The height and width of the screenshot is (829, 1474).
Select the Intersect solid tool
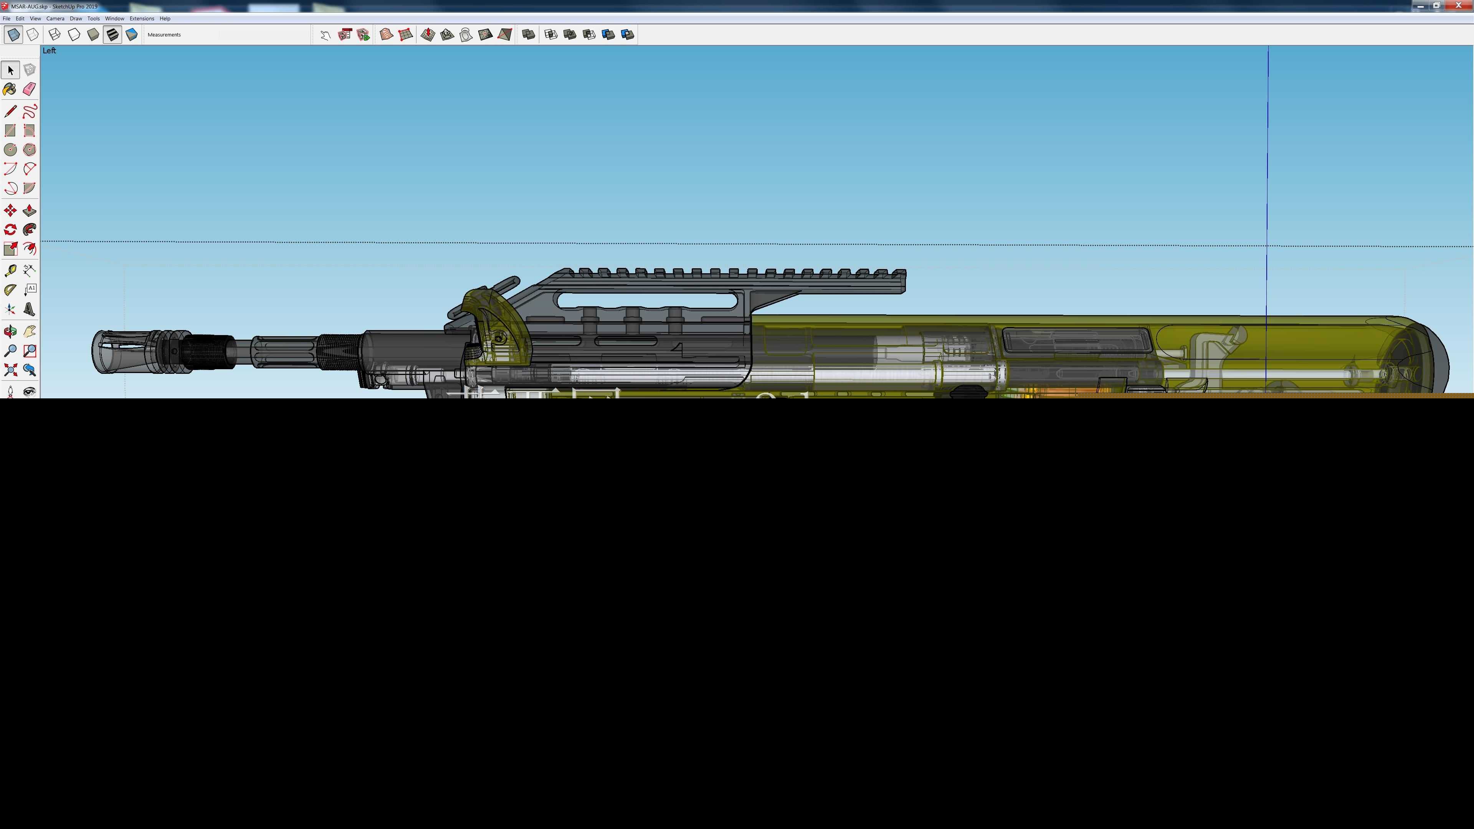click(551, 35)
